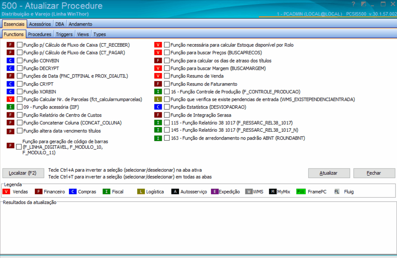Click the purple Expedição legend swatch
397x258 pixels.
pos(215,192)
